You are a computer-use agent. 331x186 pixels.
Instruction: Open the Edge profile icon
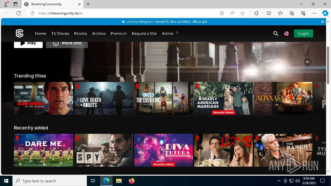pos(6,4)
